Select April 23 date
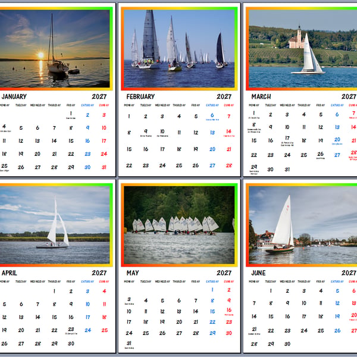This screenshot has height=357, width=357. click(71, 330)
